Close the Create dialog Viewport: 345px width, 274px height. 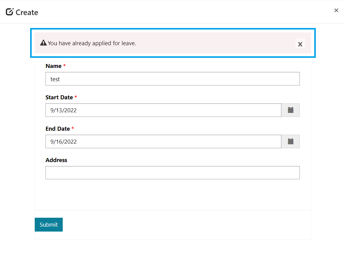[x=336, y=10]
